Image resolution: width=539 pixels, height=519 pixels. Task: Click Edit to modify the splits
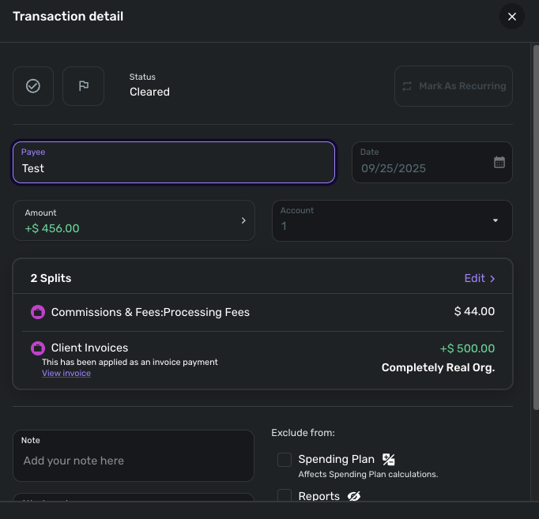(480, 278)
